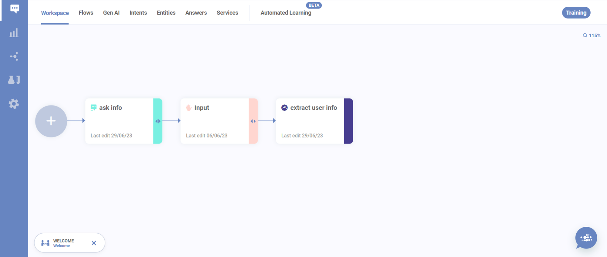The height and width of the screenshot is (257, 607).
Task: Click the magnifier zoom 115% indicator
Action: coord(591,36)
